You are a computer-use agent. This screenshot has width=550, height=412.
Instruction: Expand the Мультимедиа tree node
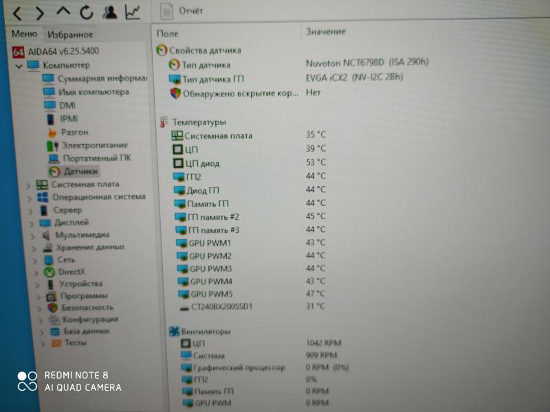coord(31,235)
